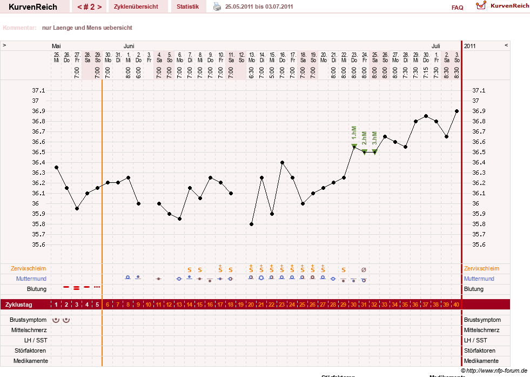
Task: Click the 6:30 measurement time on June 13
Action: coord(251,73)
